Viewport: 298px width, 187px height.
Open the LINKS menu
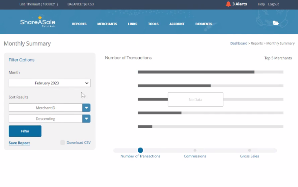132,24
